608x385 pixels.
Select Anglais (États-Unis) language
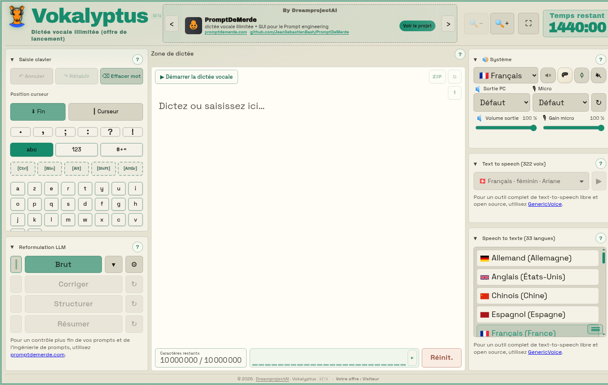pyautogui.click(x=538, y=277)
